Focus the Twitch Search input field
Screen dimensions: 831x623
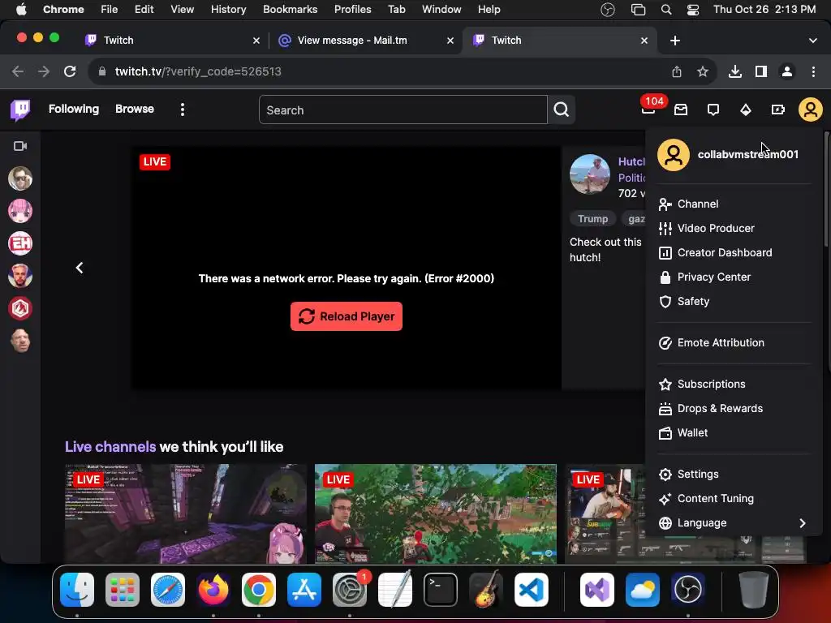point(403,110)
